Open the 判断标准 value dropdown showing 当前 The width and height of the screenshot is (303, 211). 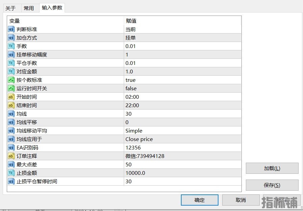182,29
